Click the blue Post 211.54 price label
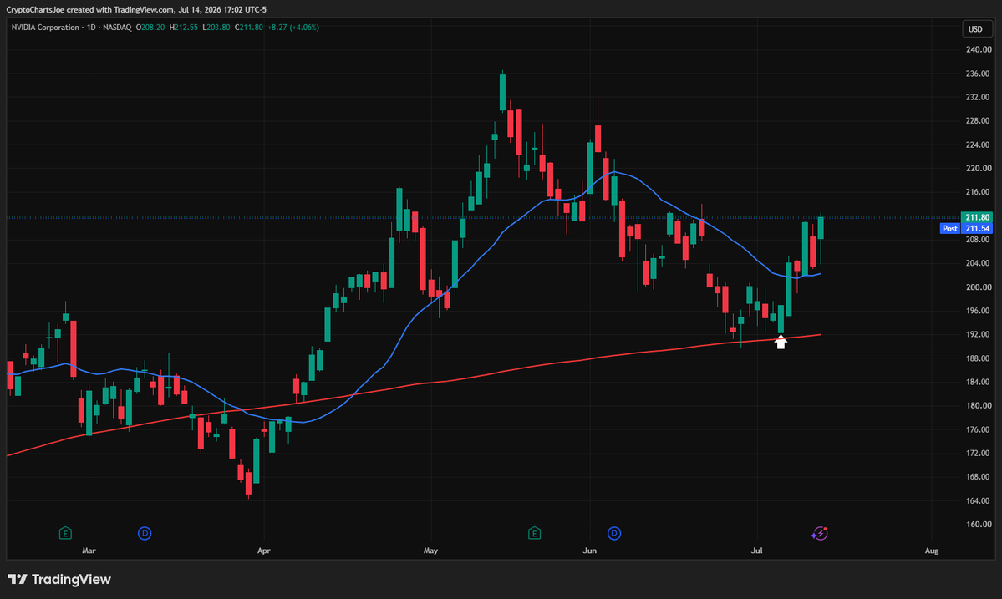This screenshot has width=1002, height=599. (966, 229)
